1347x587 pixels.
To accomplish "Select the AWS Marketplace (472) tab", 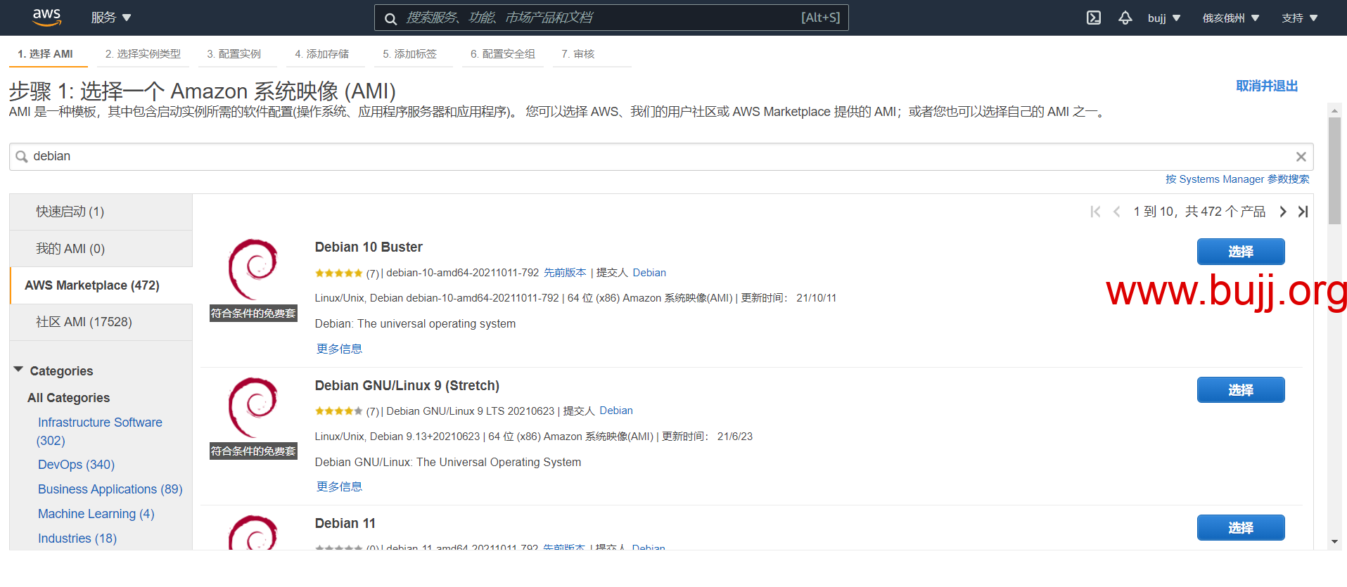I will (x=101, y=285).
